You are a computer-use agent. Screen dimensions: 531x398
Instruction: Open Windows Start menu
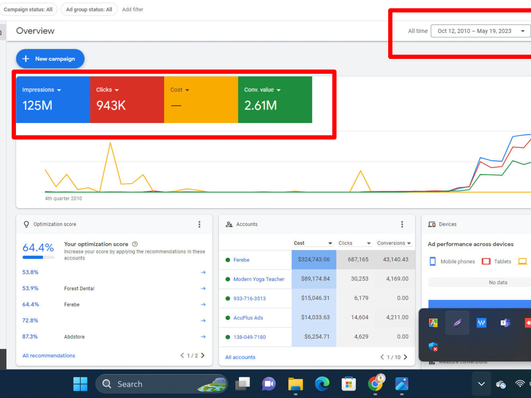tap(80, 384)
